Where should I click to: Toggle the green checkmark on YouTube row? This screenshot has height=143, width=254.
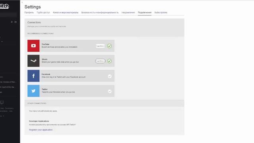pos(110,46)
